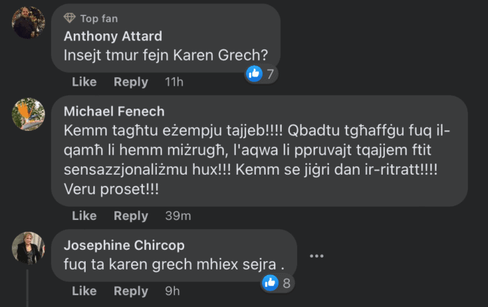Open the three-dot menu beside Josephine's comment

(x=317, y=255)
